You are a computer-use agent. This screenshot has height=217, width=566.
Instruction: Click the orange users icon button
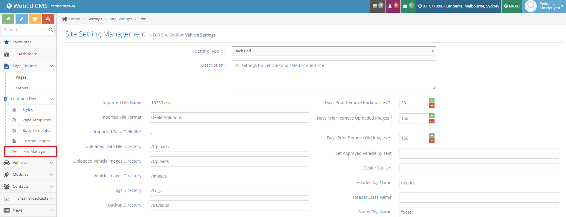[35, 19]
